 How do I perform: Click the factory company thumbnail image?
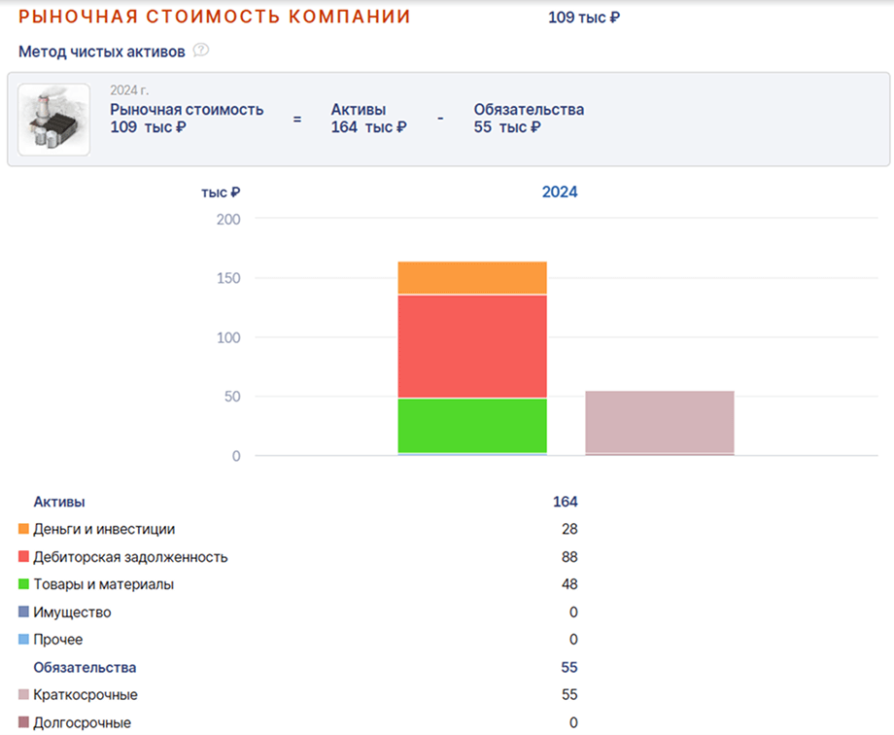[x=54, y=120]
